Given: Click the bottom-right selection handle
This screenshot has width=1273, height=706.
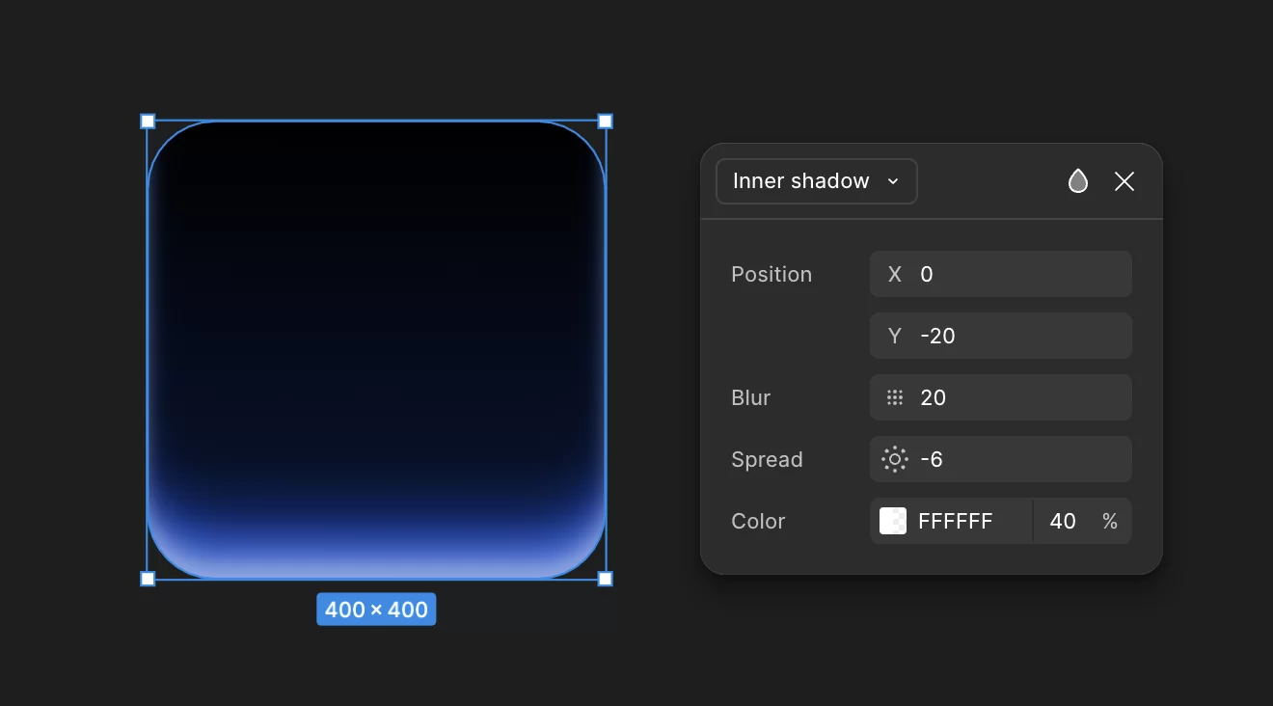Looking at the screenshot, I should coord(605,579).
